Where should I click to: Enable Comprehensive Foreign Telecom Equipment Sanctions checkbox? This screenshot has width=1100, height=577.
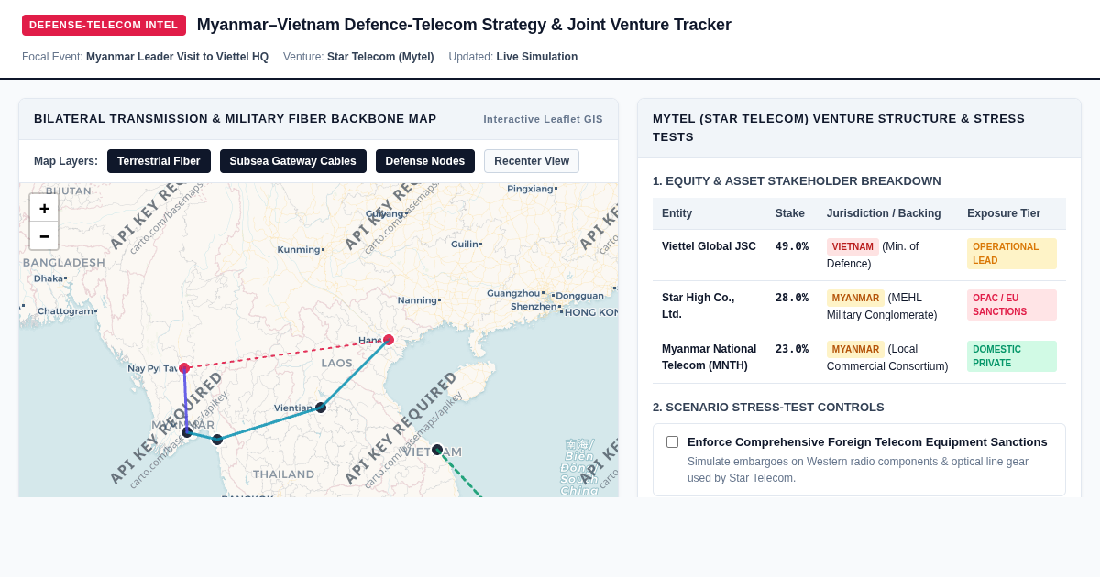673,441
